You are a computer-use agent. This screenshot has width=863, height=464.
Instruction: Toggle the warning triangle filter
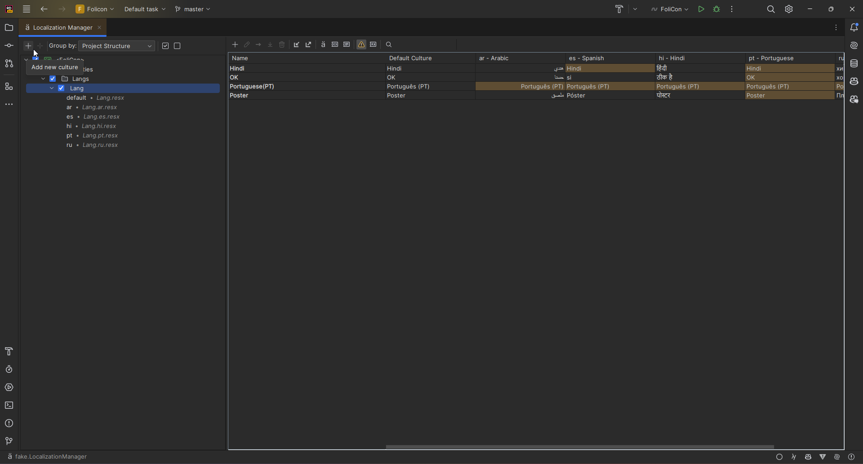click(x=361, y=44)
